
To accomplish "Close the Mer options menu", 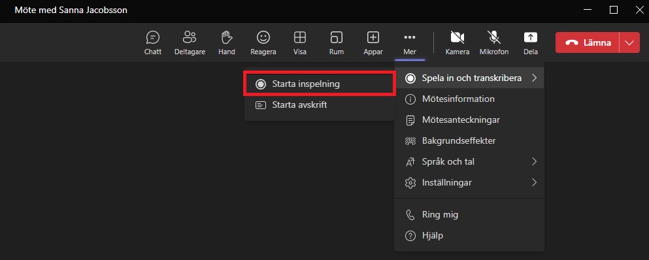I will [410, 43].
